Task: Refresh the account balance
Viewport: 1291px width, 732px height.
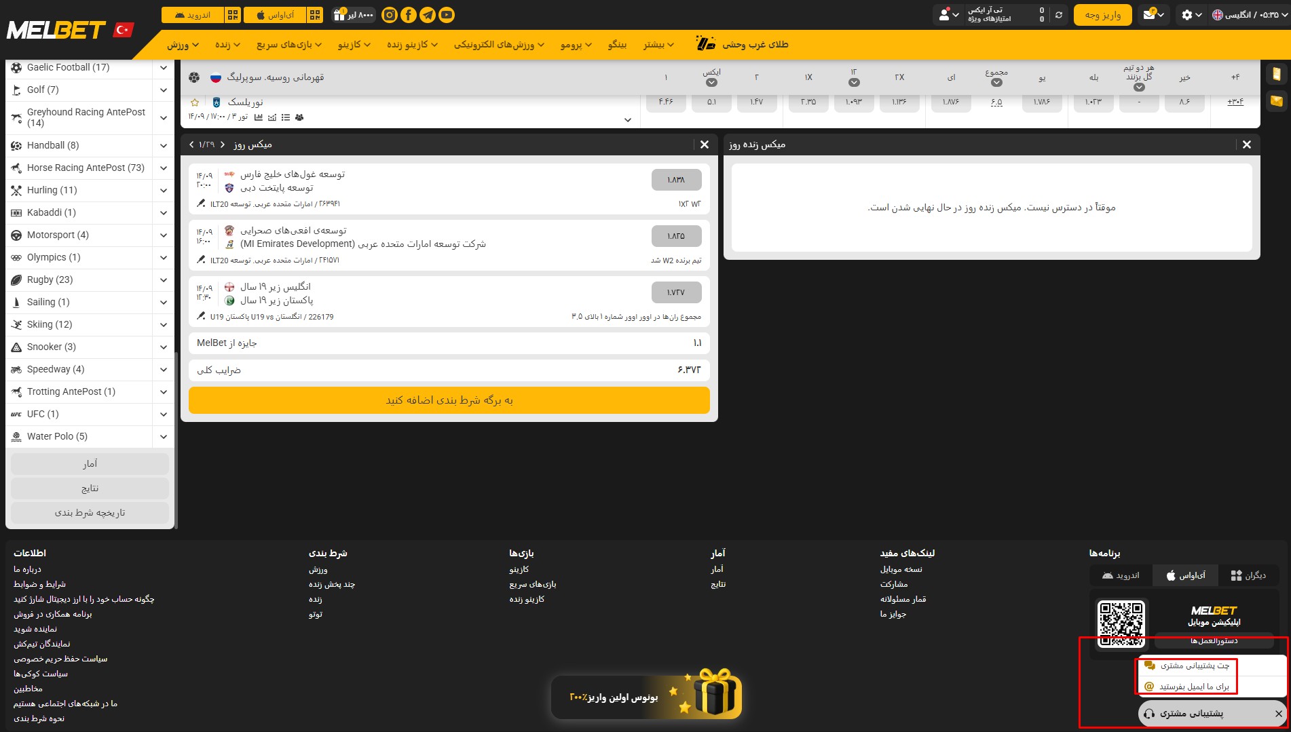Action: click(1058, 15)
